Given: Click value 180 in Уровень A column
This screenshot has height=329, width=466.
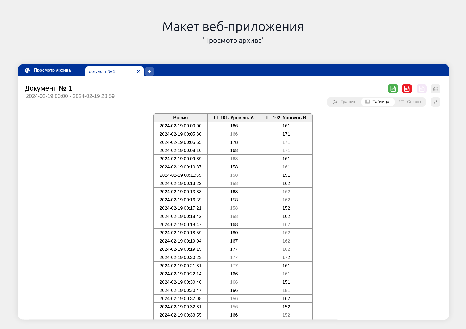Looking at the screenshot, I should pos(234,233).
